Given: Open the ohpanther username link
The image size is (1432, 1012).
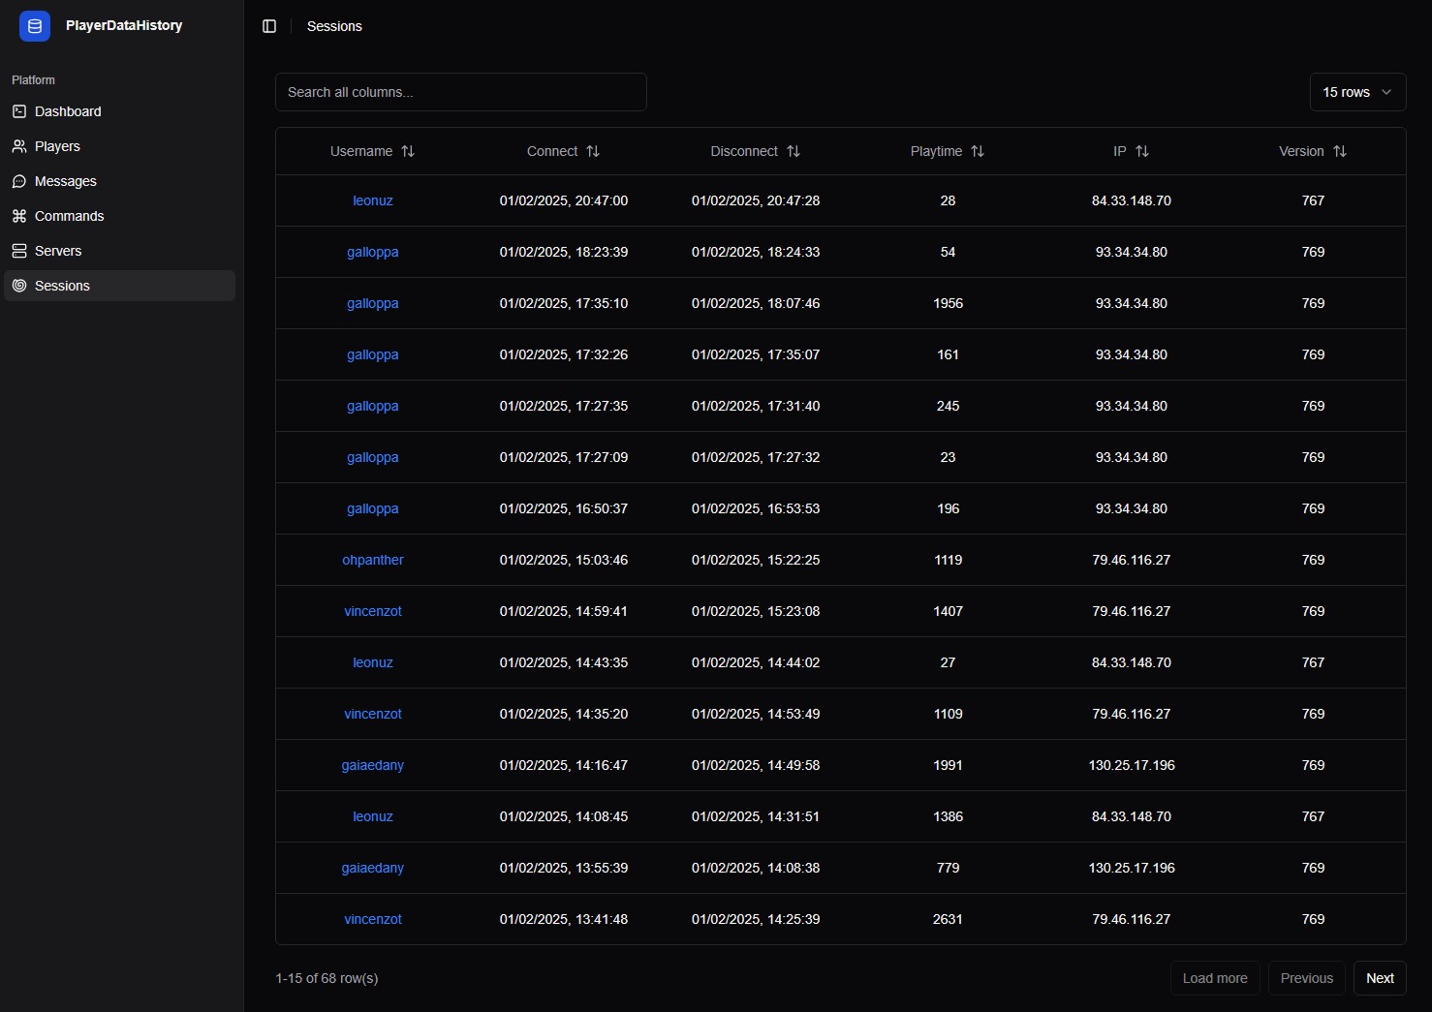Looking at the screenshot, I should pyautogui.click(x=372, y=560).
